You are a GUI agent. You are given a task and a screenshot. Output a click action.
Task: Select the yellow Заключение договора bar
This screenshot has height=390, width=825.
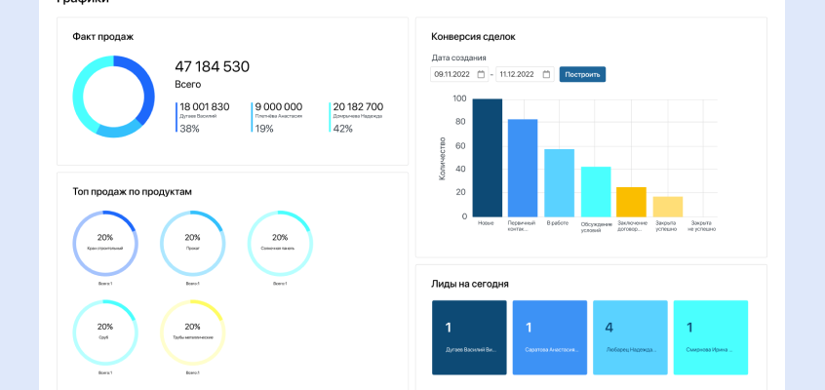point(631,202)
